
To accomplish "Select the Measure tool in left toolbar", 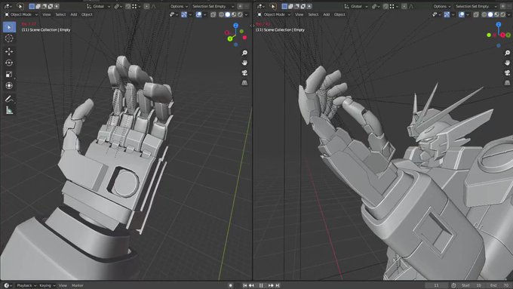I will coord(9,110).
